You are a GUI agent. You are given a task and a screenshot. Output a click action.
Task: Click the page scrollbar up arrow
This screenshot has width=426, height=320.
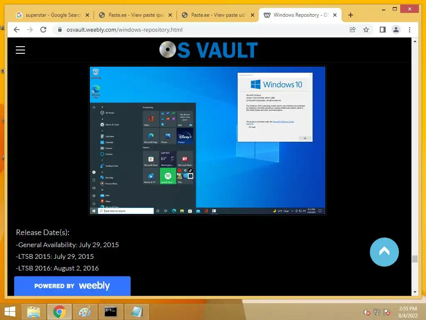[415, 41]
